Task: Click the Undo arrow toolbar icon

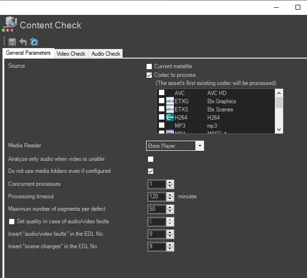Action: (x=23, y=42)
